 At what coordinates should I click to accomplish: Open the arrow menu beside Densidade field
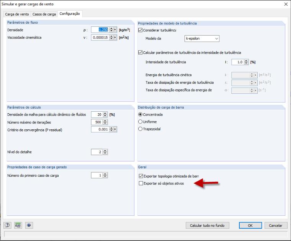tap(115, 30)
